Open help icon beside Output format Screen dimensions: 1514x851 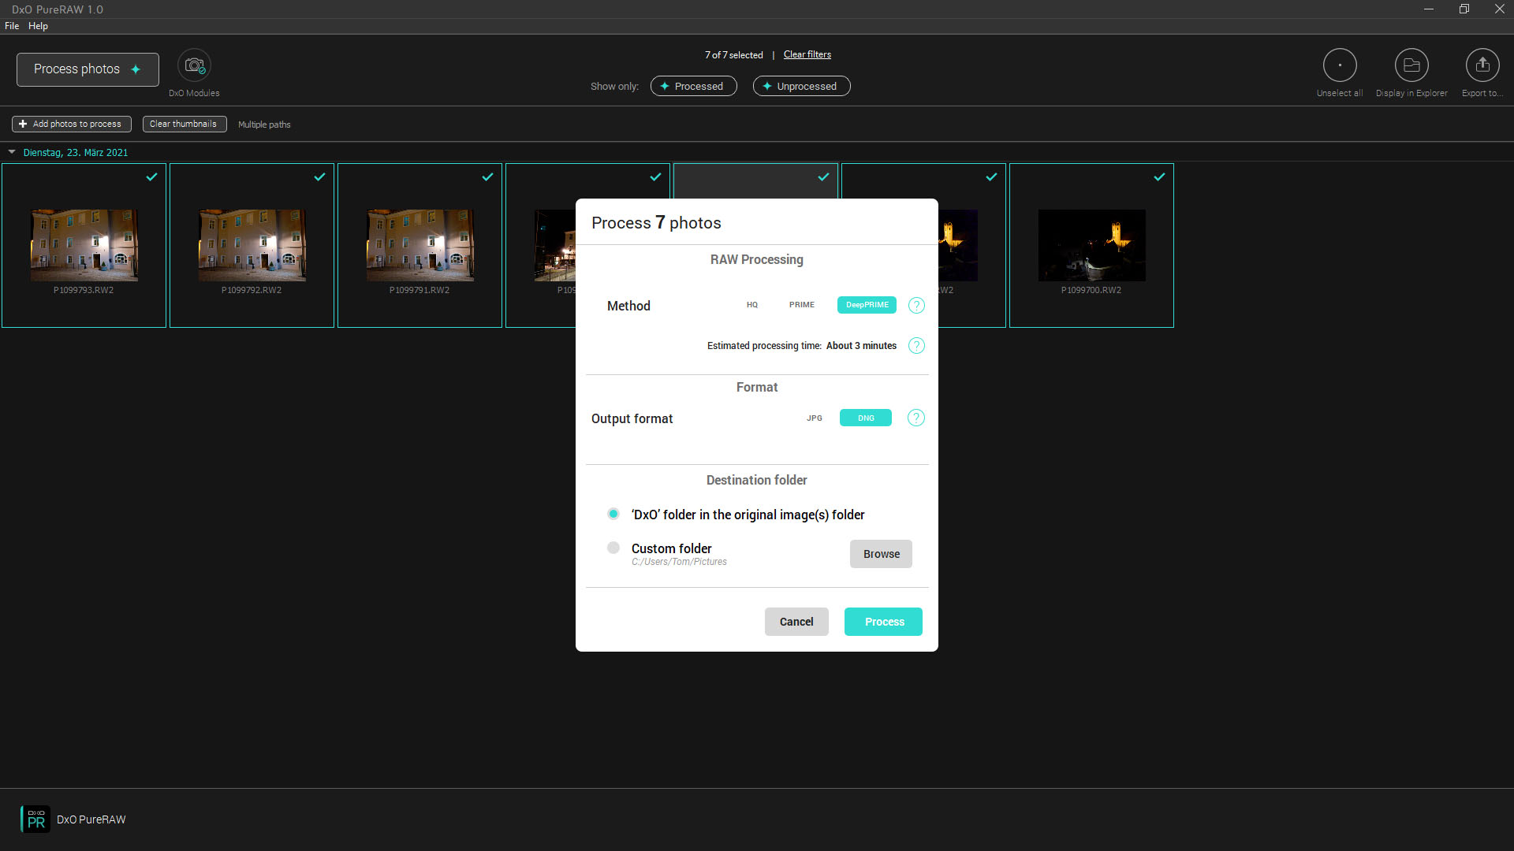tap(915, 418)
